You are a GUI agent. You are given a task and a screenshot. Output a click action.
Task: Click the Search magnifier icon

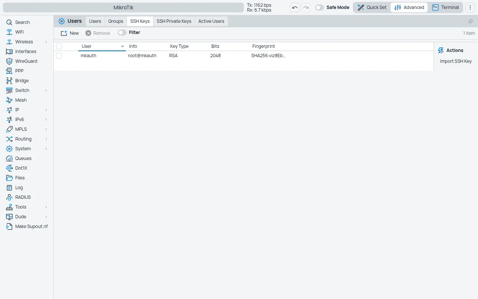coord(9,22)
